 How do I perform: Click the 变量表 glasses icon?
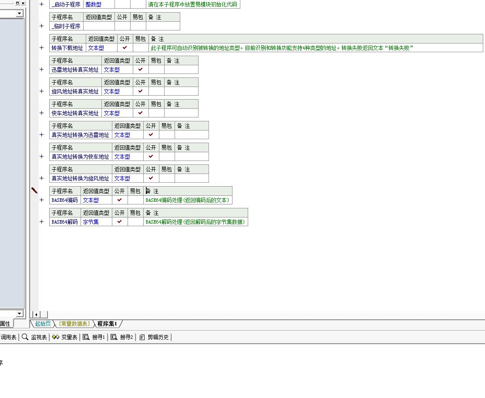(55, 337)
